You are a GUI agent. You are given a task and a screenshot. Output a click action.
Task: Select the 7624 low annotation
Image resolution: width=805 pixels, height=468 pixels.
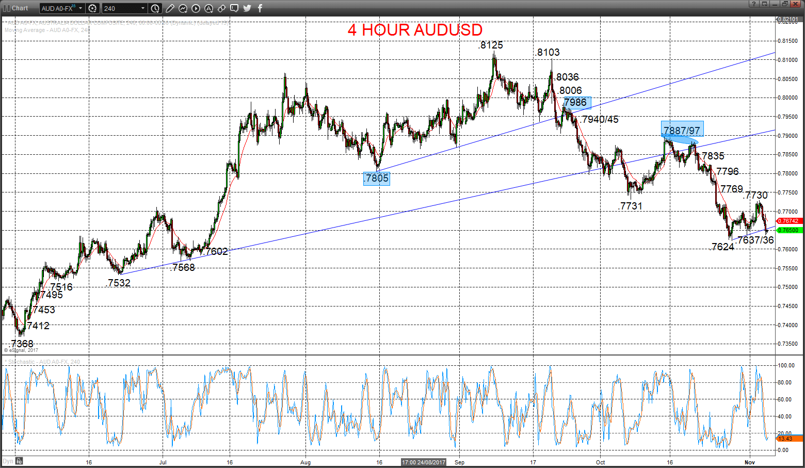tap(722, 247)
